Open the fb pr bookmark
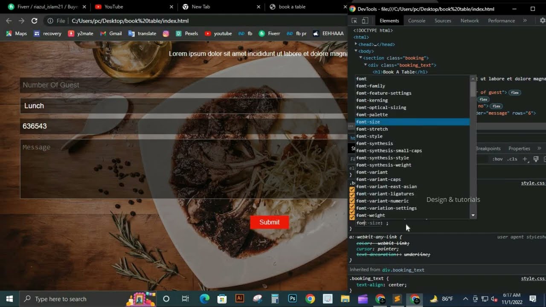This screenshot has width=546, height=307. (x=296, y=33)
